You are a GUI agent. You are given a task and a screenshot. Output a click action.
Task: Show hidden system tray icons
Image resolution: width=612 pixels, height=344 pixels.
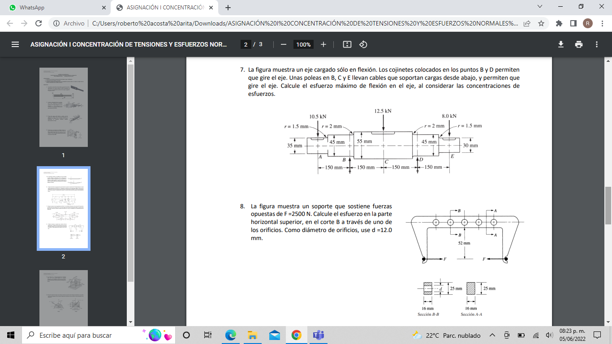coord(492,335)
